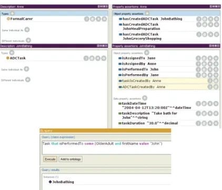
Task: Add object property assertion for Anne
Action: [x=147, y=13]
